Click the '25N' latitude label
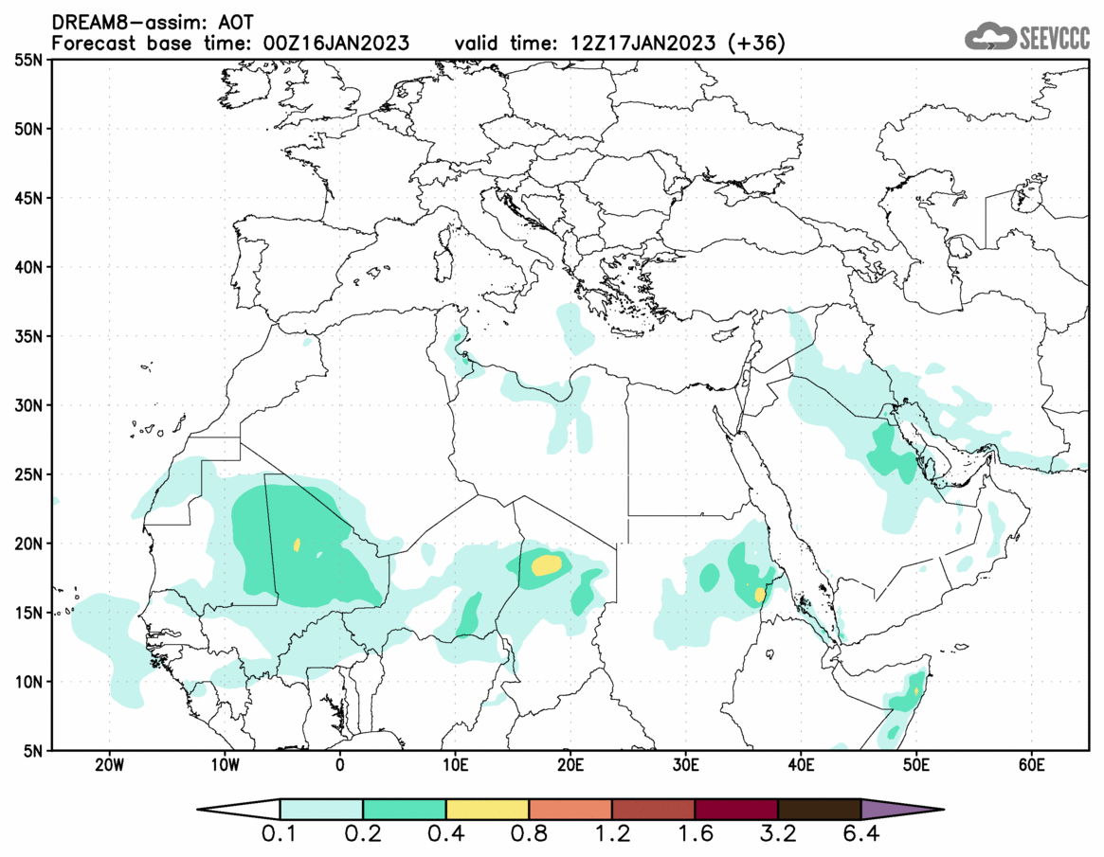The height and width of the screenshot is (857, 1104). (x=28, y=474)
